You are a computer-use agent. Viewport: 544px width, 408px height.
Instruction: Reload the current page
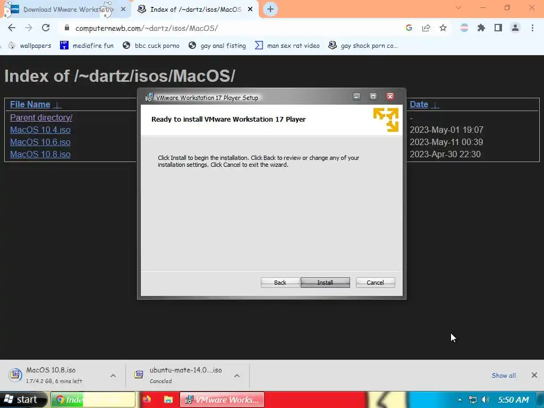click(46, 28)
